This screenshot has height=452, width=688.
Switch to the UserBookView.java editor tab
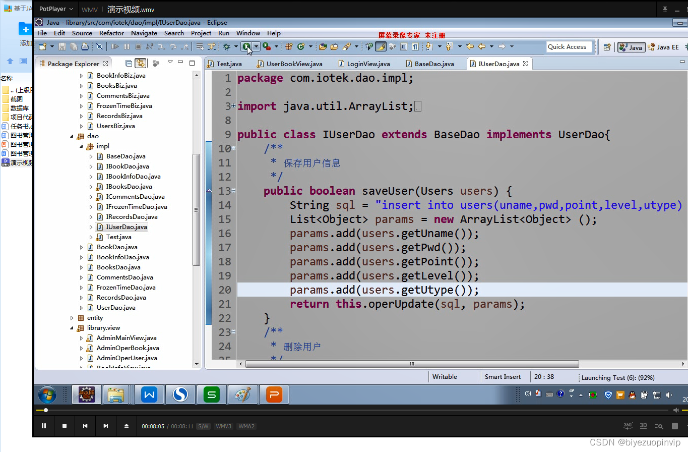click(x=290, y=64)
